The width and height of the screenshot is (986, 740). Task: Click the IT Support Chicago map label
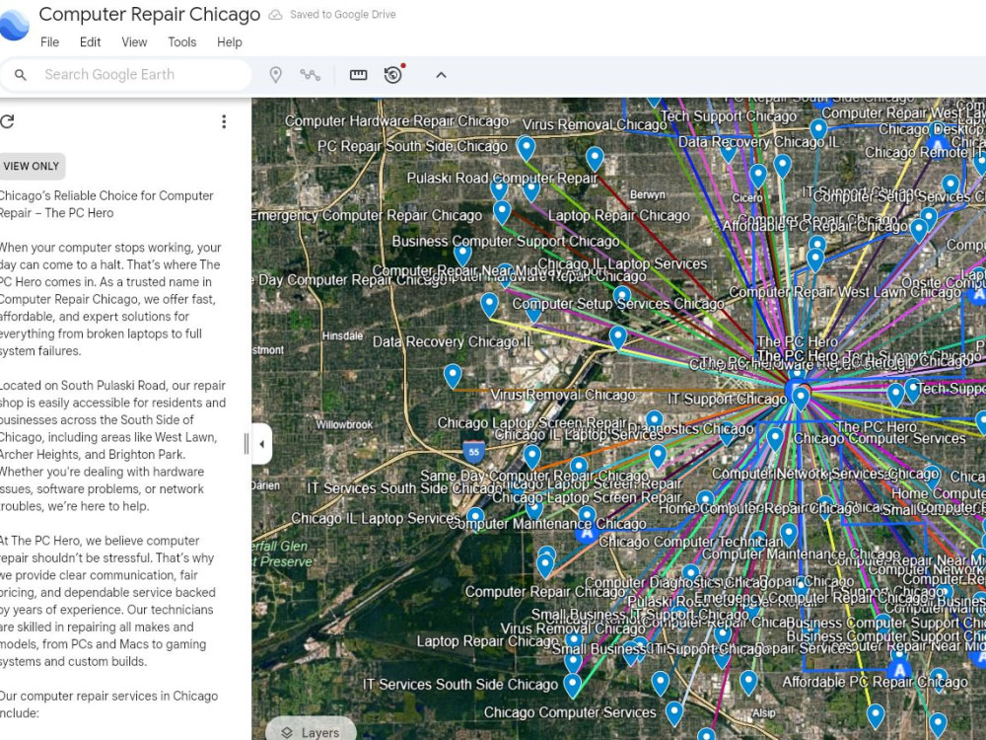pos(727,399)
